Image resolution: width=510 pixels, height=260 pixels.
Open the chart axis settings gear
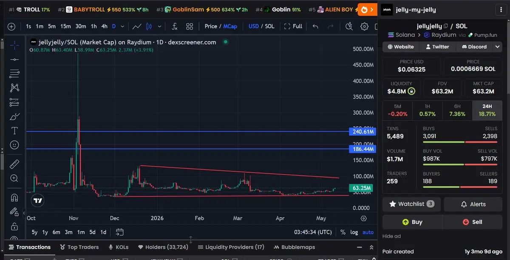pos(364,218)
